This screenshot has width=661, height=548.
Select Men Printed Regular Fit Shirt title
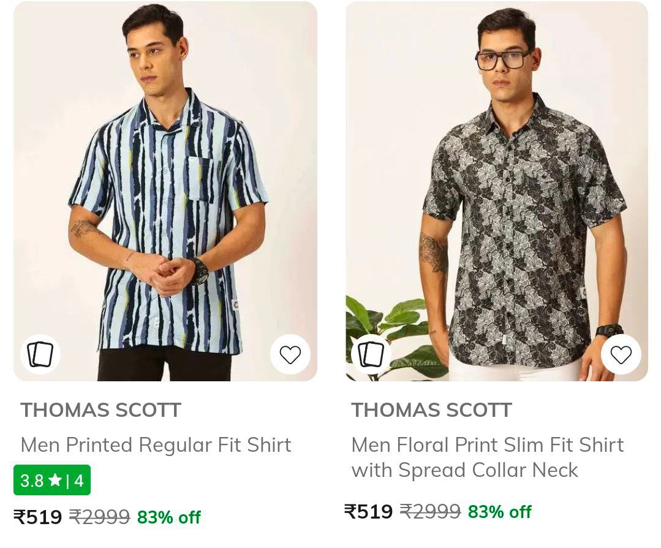156,444
